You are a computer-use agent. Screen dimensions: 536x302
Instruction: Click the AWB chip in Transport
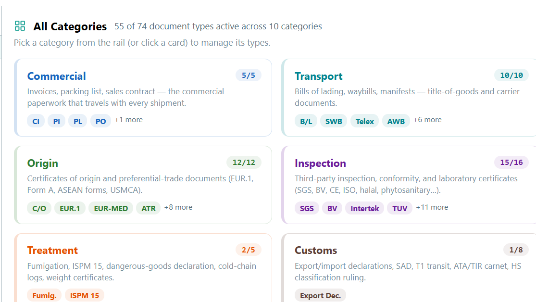(396, 121)
